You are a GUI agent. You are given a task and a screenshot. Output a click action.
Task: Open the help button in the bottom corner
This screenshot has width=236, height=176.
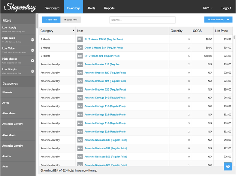227,166
